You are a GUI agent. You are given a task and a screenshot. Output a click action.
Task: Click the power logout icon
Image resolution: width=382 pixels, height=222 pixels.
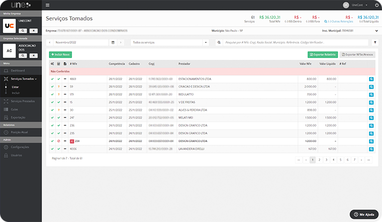tap(377, 5)
